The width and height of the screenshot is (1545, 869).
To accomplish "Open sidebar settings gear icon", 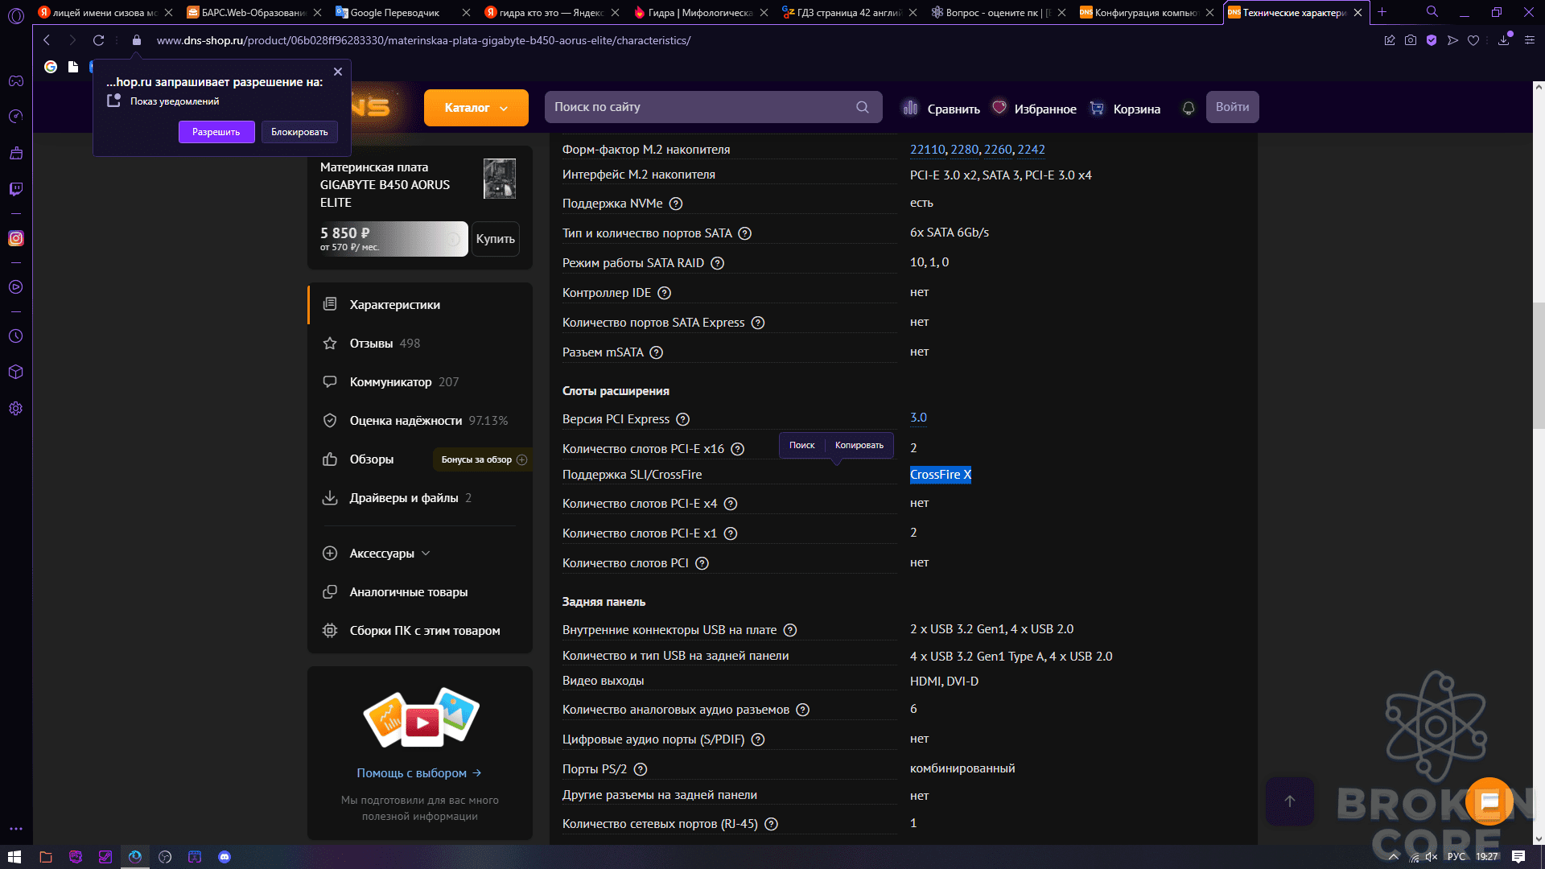I will [x=15, y=409].
